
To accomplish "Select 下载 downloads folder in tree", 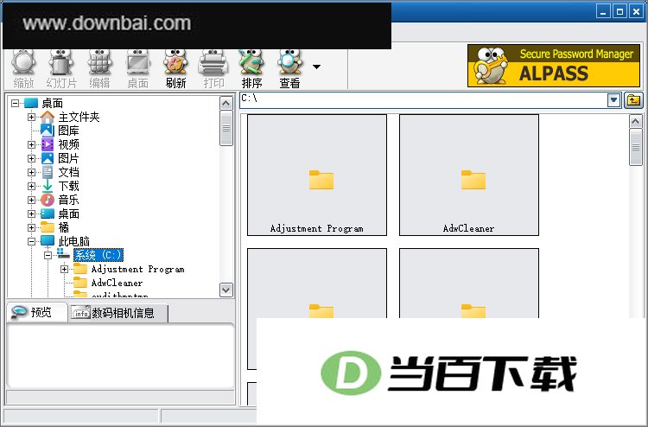I will (68, 186).
